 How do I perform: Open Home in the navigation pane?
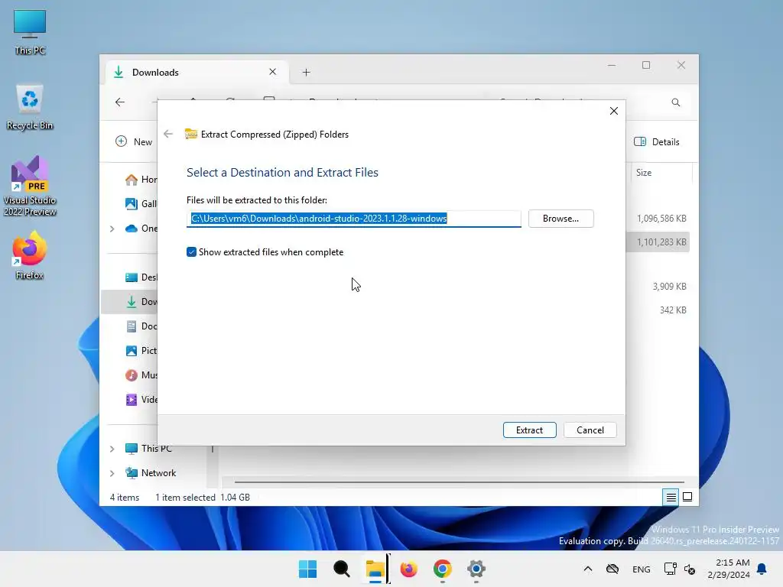click(141, 179)
